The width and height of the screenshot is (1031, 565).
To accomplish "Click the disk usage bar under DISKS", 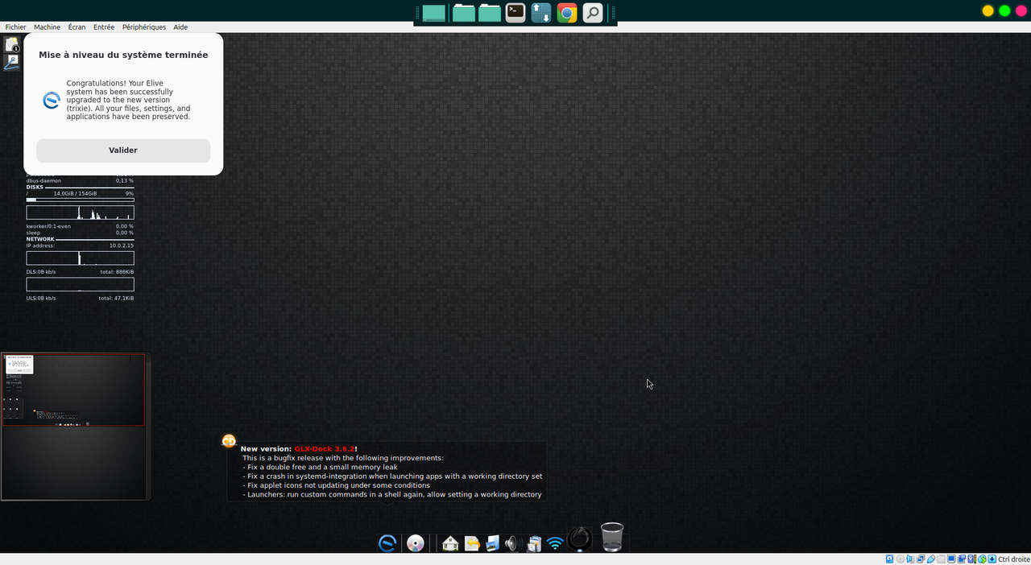I will (x=80, y=200).
